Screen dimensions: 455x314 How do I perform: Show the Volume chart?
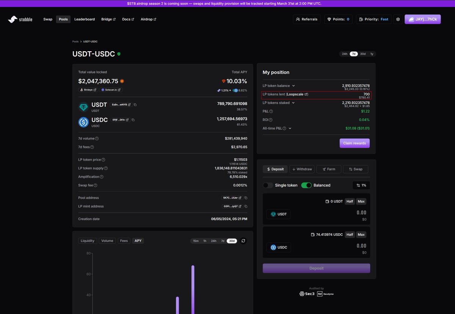click(107, 241)
